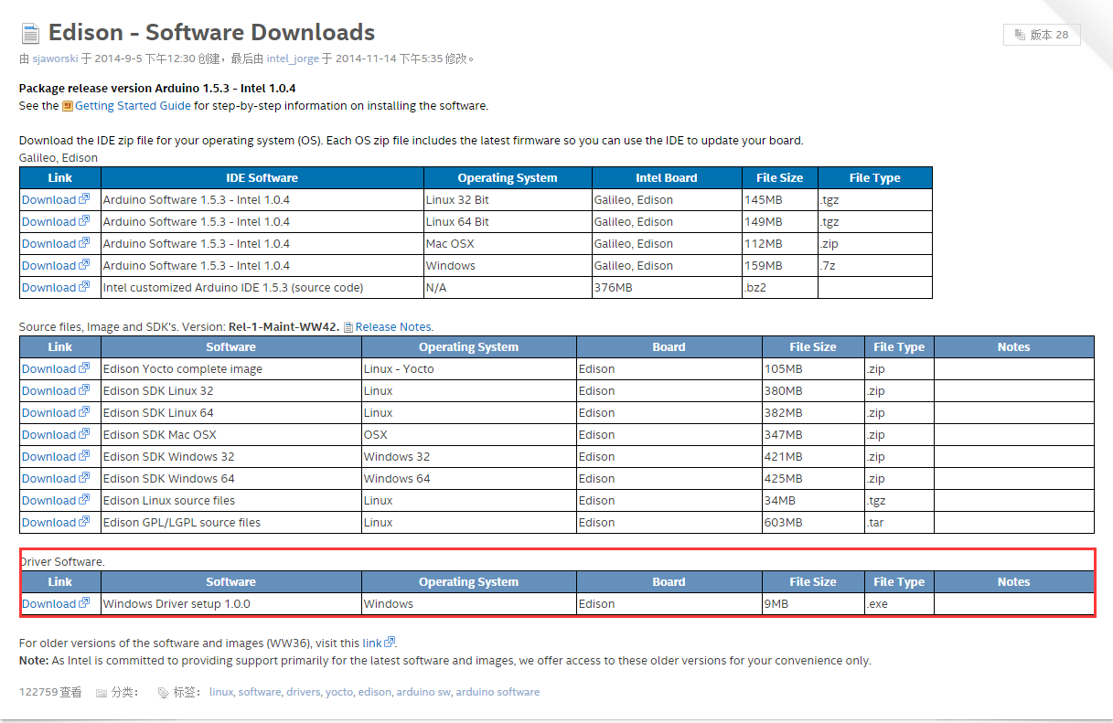Click external-link icon in Linux source files row
Image resolution: width=1113 pixels, height=723 pixels.
(84, 500)
